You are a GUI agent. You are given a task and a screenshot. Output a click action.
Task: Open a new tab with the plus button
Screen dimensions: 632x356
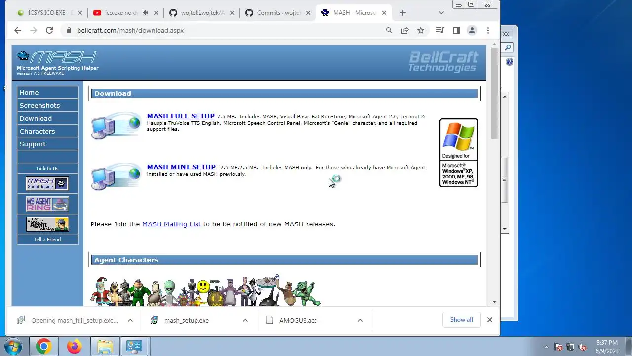pyautogui.click(x=403, y=13)
